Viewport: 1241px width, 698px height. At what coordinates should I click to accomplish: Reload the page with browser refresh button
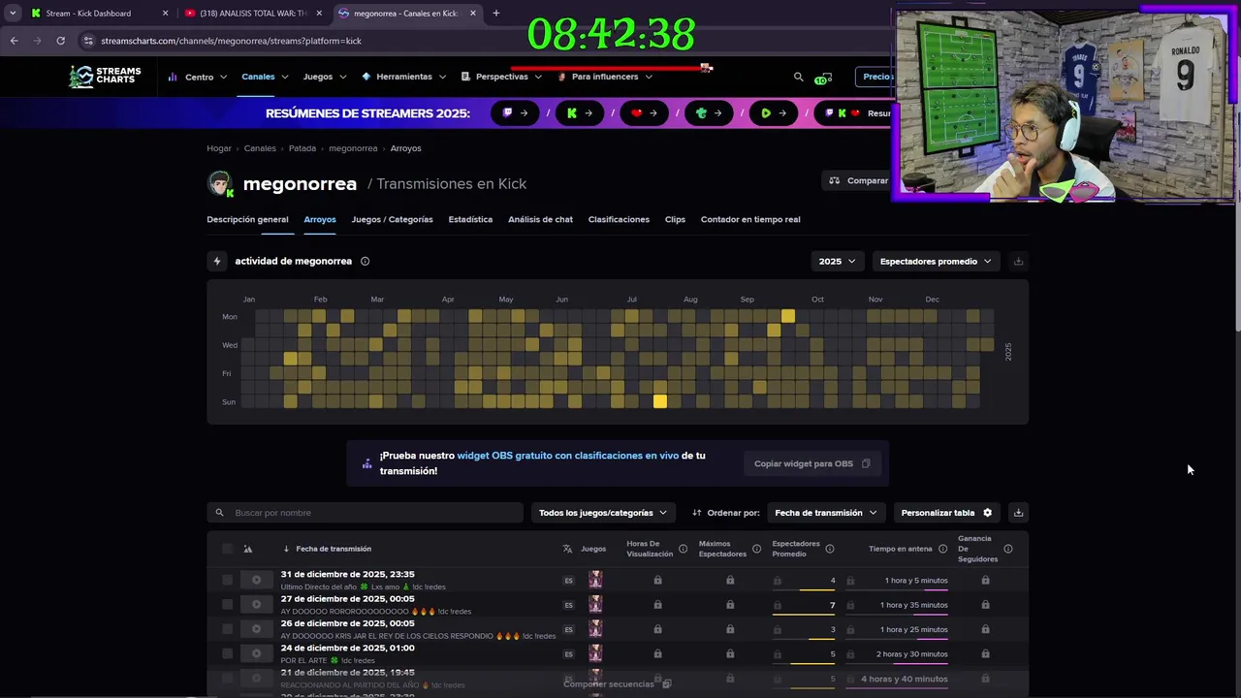60,41
